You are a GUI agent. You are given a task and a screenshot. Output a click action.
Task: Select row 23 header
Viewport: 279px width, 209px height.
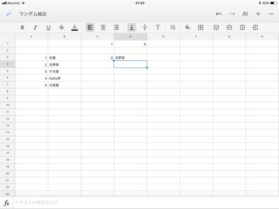pos(7,194)
